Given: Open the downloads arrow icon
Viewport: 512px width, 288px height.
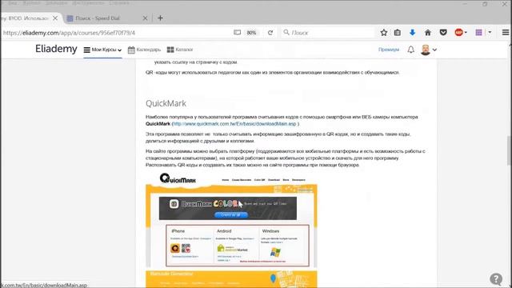Looking at the screenshot, I should pyautogui.click(x=413, y=32).
